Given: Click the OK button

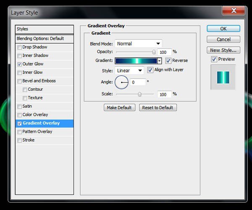Looking at the screenshot, I should pos(223,29).
